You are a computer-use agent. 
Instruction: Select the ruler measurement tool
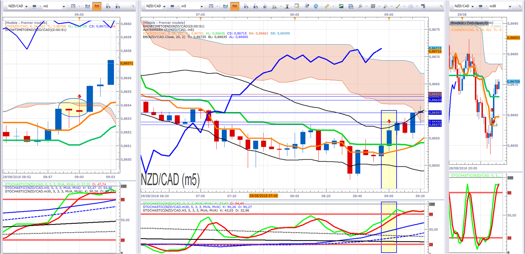point(327,6)
